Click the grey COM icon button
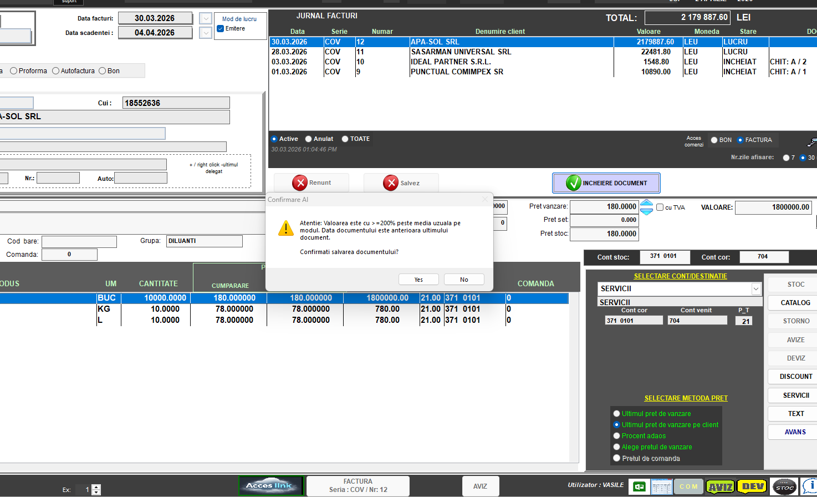This screenshot has height=497, width=817. click(689, 486)
